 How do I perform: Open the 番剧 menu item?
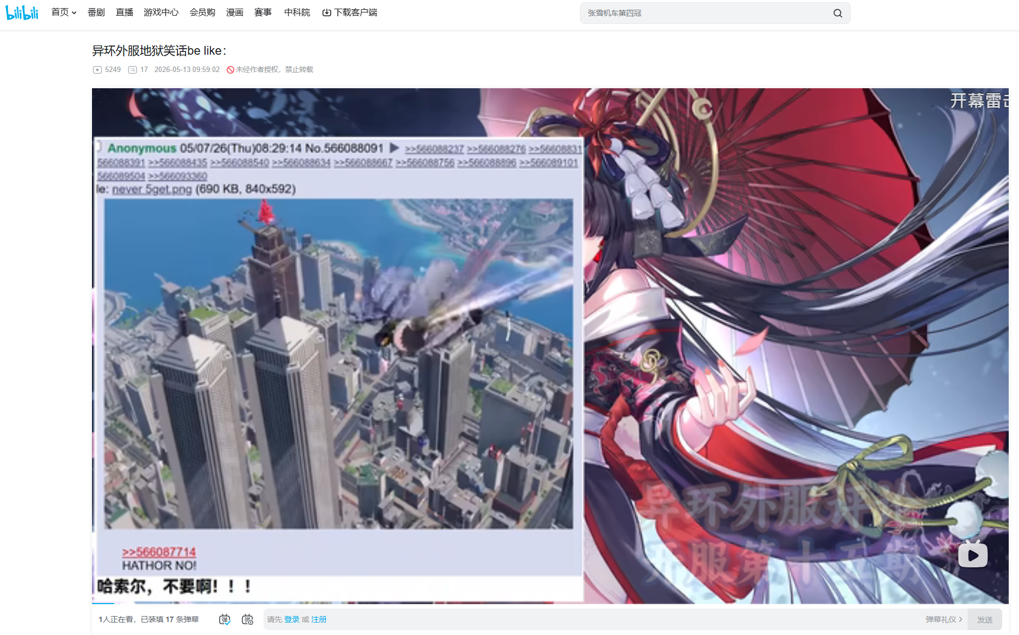click(x=96, y=12)
